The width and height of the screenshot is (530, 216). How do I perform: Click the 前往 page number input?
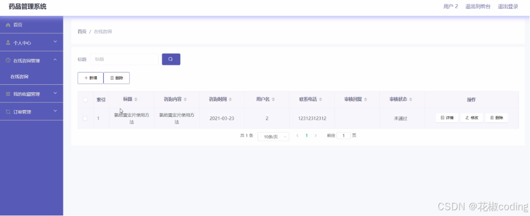[x=344, y=136]
